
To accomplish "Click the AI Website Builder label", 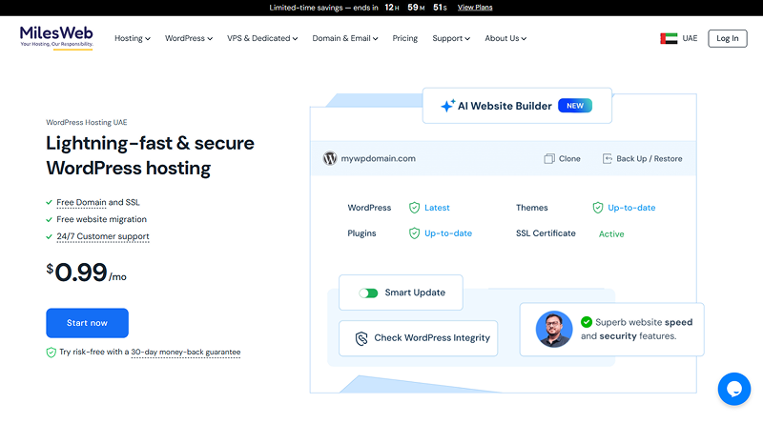I will (505, 106).
